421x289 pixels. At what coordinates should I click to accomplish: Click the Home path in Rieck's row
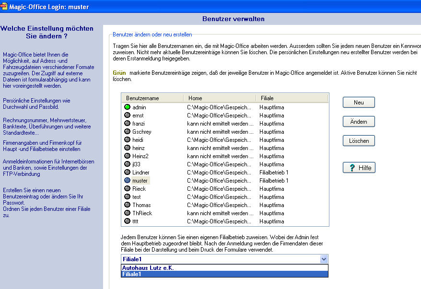point(219,189)
